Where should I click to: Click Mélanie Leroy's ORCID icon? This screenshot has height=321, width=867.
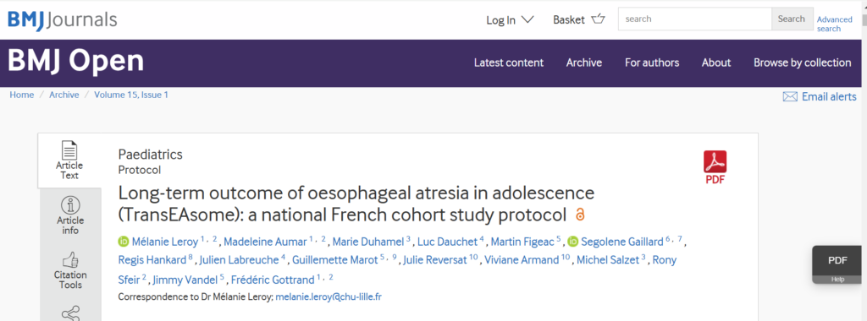pyautogui.click(x=124, y=241)
